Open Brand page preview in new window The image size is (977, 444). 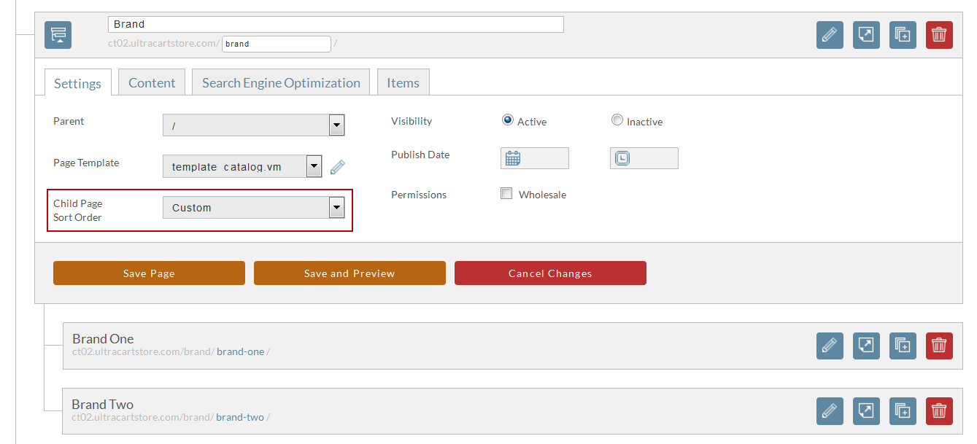click(x=866, y=35)
